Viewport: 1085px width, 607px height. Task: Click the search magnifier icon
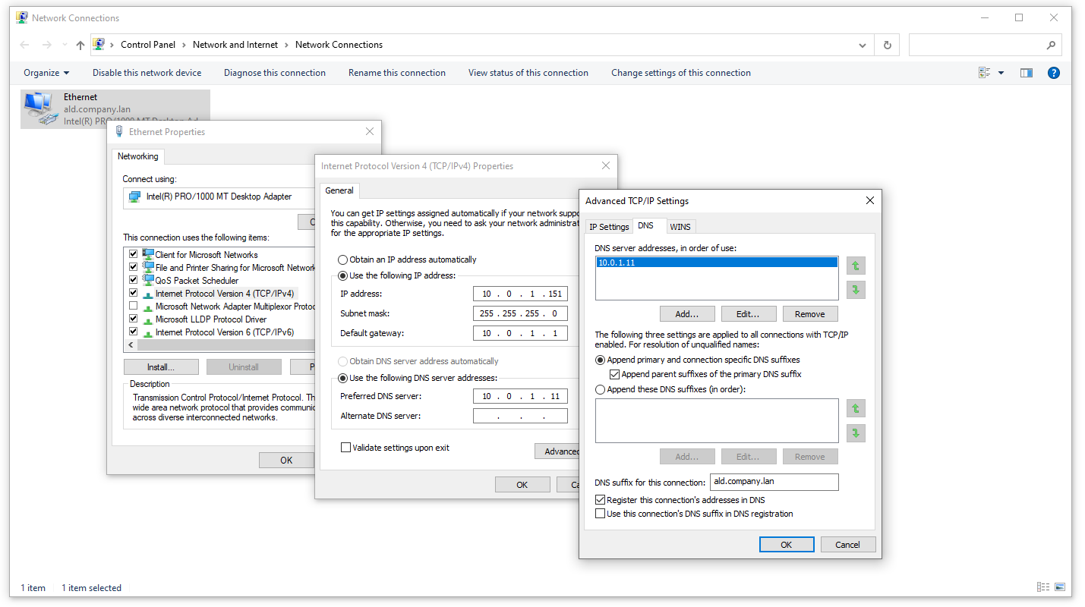[1051, 45]
